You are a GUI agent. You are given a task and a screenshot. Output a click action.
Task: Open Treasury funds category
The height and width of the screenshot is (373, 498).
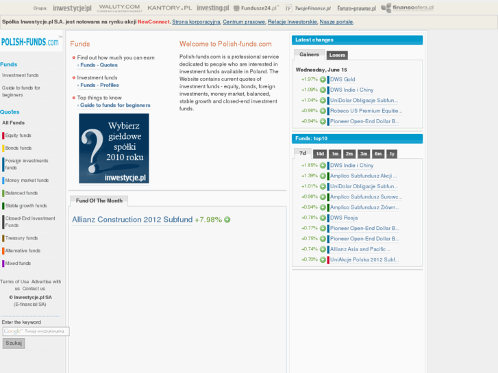(21, 238)
